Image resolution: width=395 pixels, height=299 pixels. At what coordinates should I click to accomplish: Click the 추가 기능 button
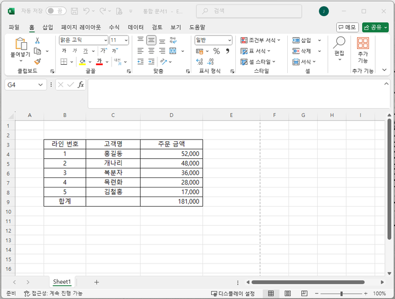click(363, 50)
